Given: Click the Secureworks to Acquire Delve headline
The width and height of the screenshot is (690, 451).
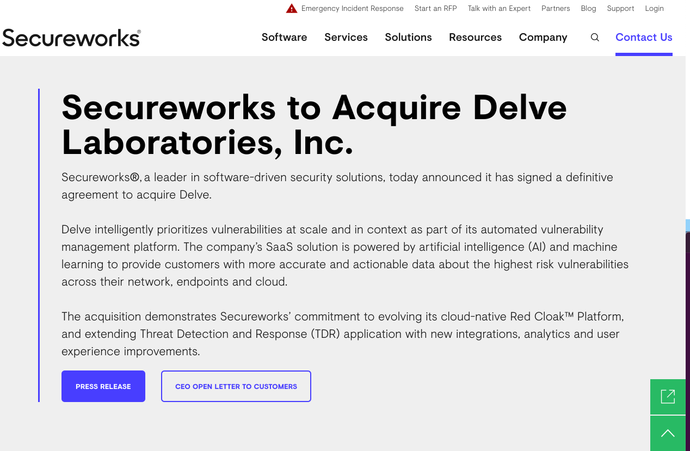Looking at the screenshot, I should tap(315, 125).
